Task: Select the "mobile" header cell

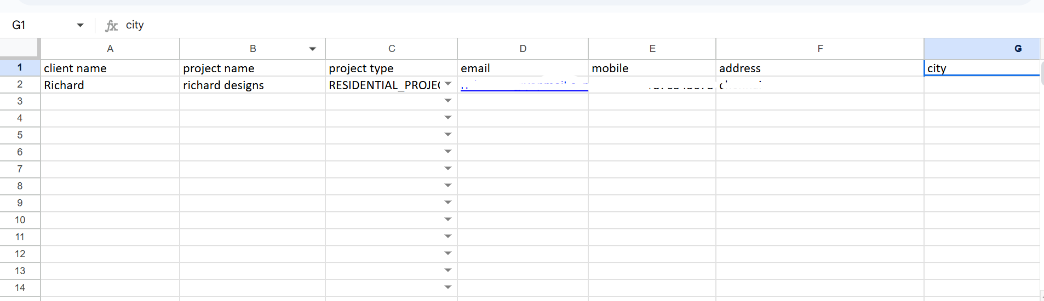Action: click(x=652, y=68)
